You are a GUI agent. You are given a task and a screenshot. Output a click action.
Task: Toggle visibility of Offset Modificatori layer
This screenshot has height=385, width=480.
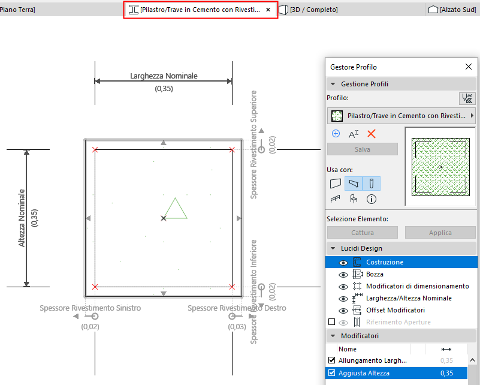(343, 310)
